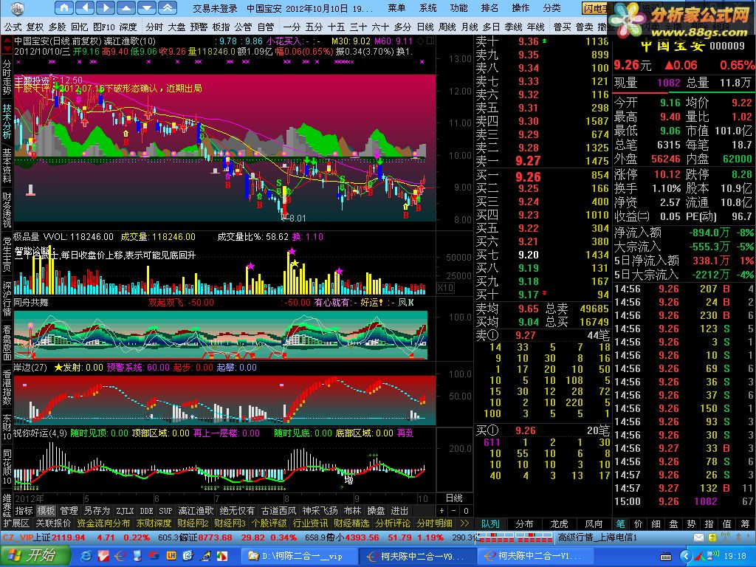This screenshot has height=567, width=756.
Task: Click the 预警 alert toolbar button
Action: [x=199, y=27]
